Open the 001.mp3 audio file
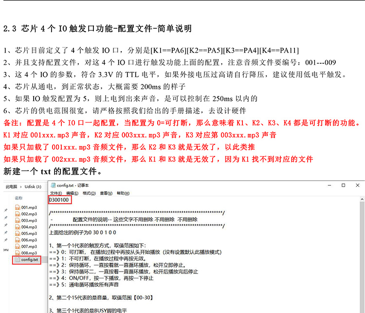365x313 pixels. [x=29, y=208]
